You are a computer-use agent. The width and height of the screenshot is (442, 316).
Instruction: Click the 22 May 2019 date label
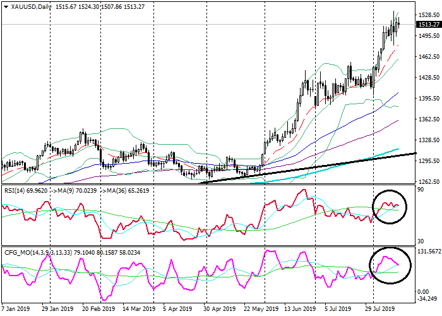point(264,310)
